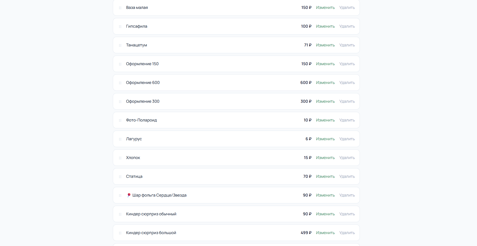Open Изменить for Оформление 150
477x246 pixels.
click(325, 64)
